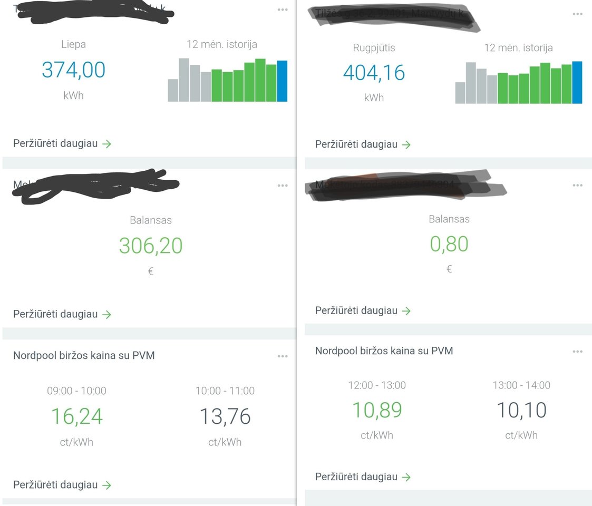
Task: Open three-dot menu on right Nordpool price card
Action: point(577,352)
